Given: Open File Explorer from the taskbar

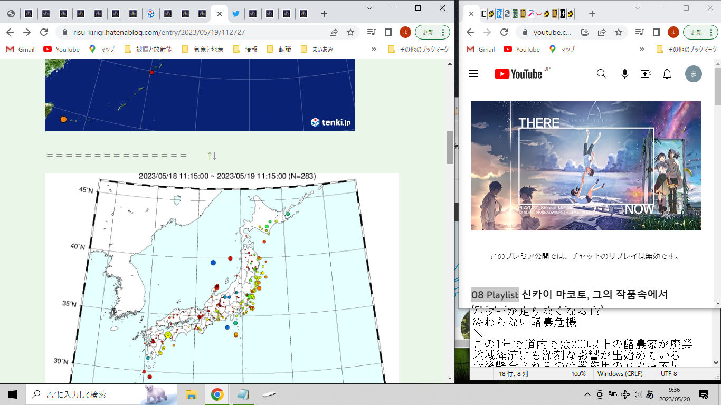Looking at the screenshot, I should [191, 394].
